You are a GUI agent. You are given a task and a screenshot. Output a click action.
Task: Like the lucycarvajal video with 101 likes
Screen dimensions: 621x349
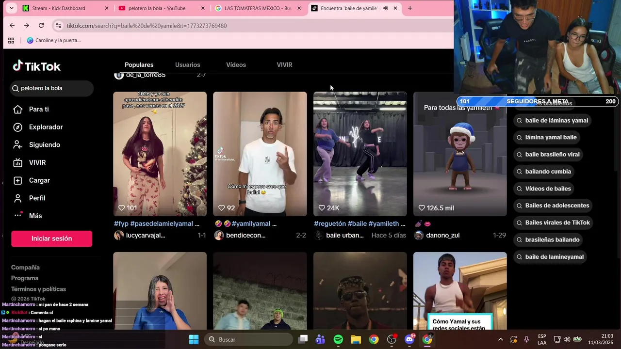[122, 208]
